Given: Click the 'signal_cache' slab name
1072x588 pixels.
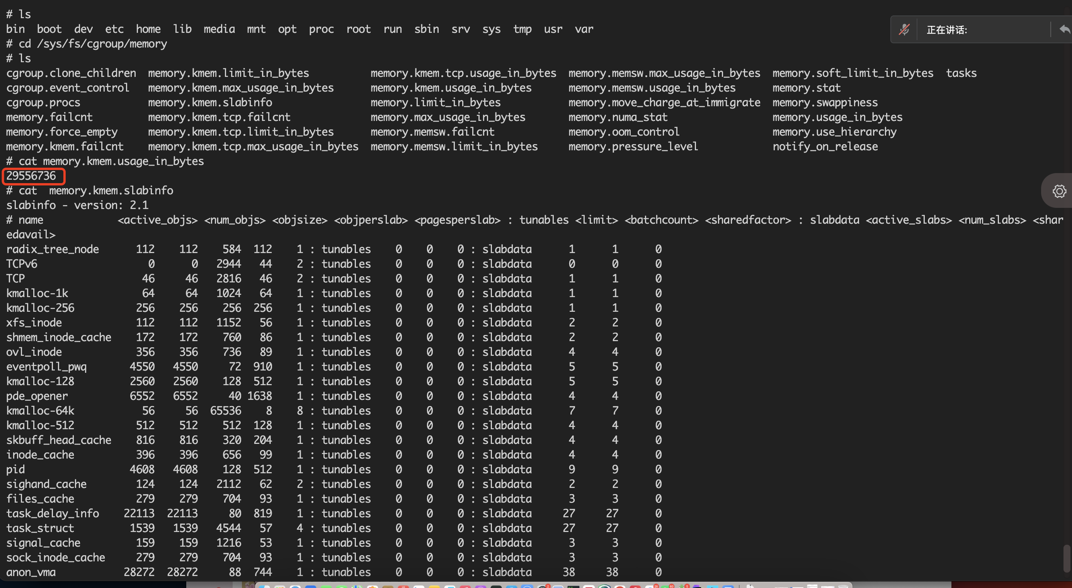Looking at the screenshot, I should point(43,543).
